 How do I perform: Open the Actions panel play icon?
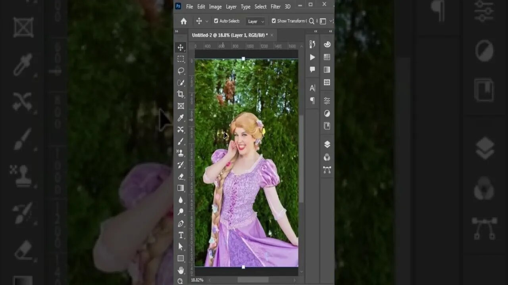(x=312, y=57)
